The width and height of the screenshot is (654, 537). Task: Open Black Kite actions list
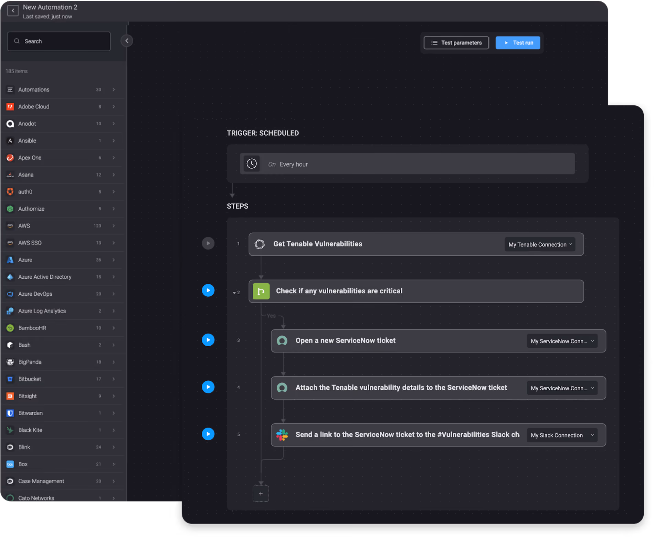62,430
